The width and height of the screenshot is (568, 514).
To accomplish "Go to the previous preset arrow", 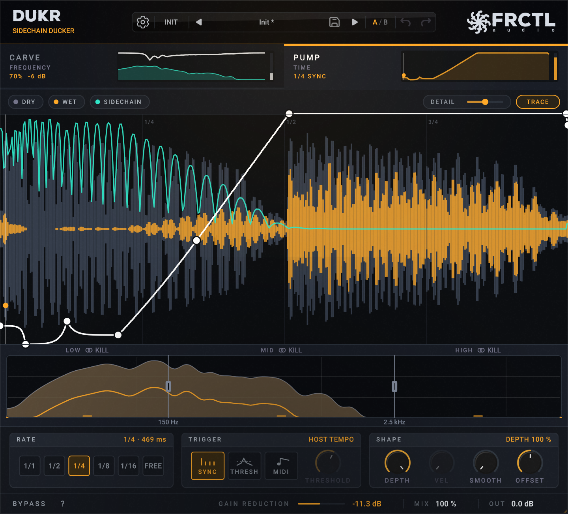I will click(199, 22).
